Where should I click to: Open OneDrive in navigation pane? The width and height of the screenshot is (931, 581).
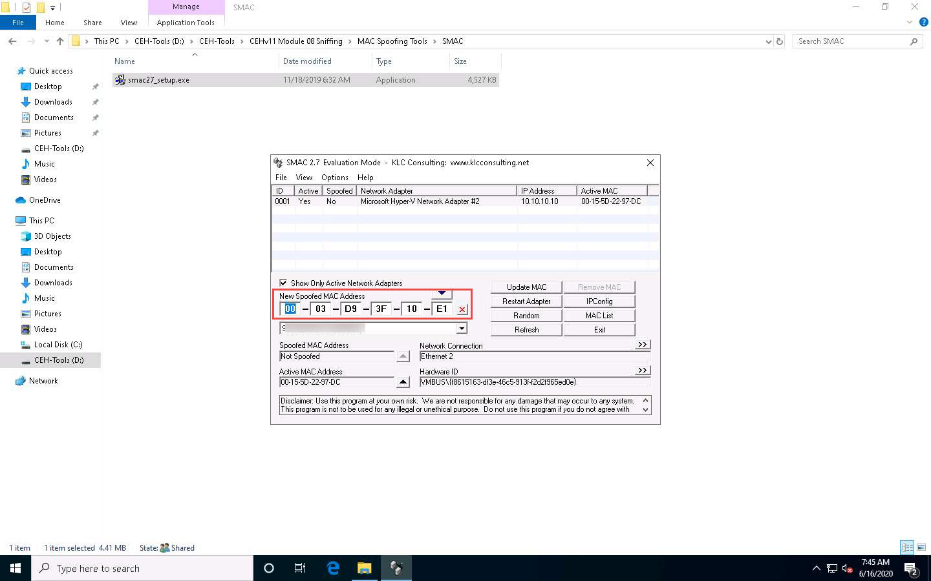(x=45, y=200)
